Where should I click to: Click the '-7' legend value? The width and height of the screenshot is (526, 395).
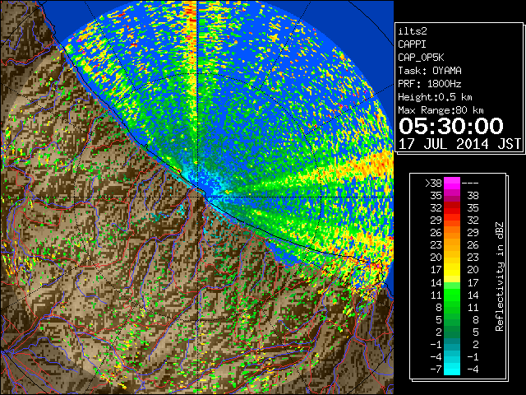click(436, 369)
